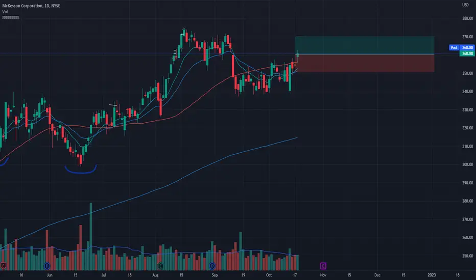Image resolution: width=476 pixels, height=280 pixels.
Task: Click the green 360.88 last price label
Action: pos(467,53)
